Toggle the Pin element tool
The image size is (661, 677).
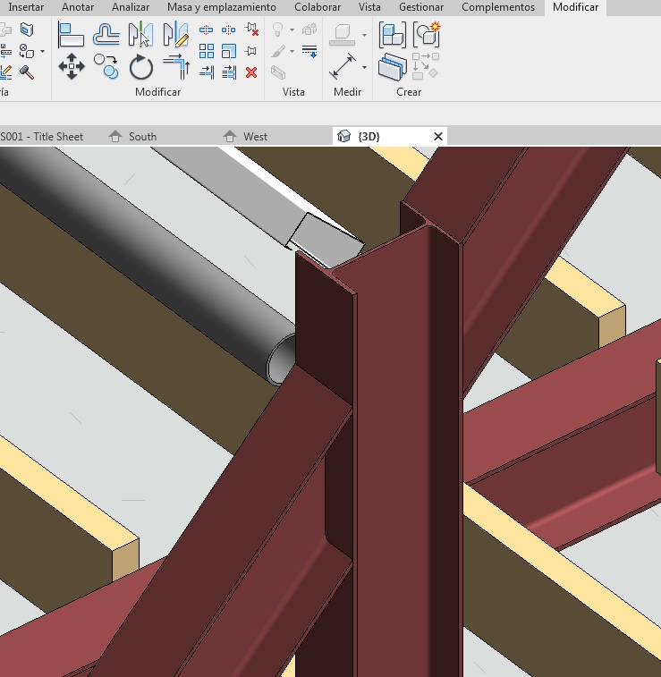pos(251,51)
